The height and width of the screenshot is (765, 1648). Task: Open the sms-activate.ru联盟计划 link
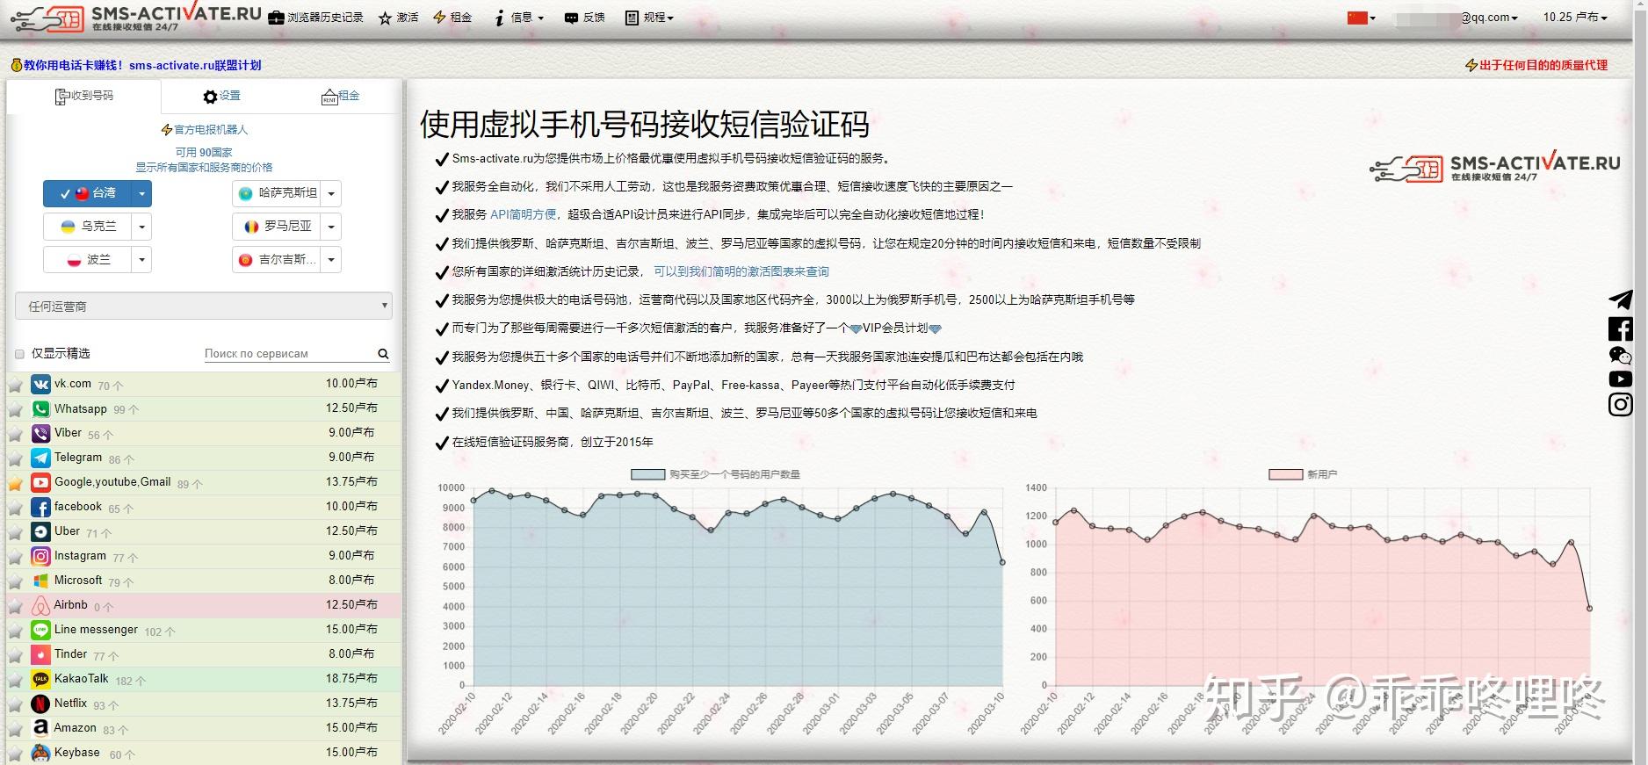click(x=195, y=65)
